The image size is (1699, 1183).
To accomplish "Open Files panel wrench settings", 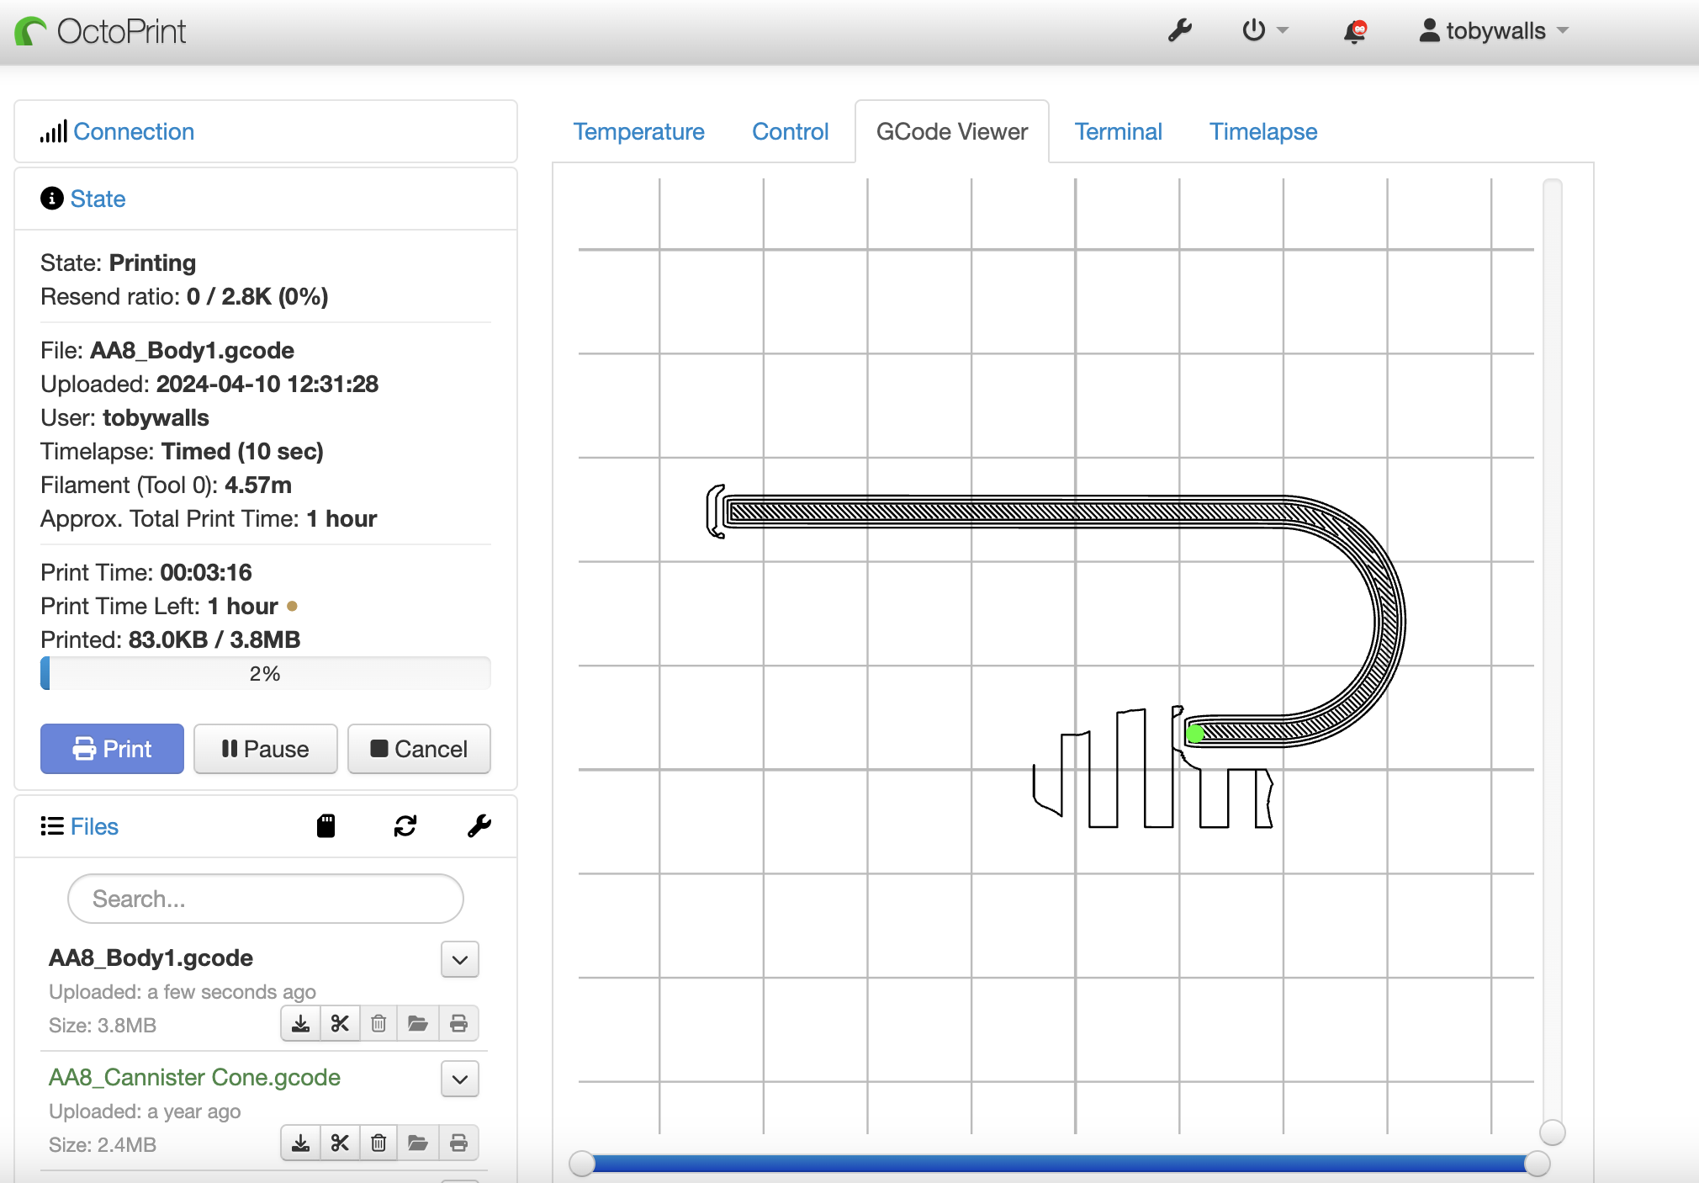I will coord(479,826).
